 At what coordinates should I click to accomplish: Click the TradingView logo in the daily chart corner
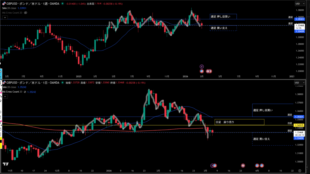point(5,164)
